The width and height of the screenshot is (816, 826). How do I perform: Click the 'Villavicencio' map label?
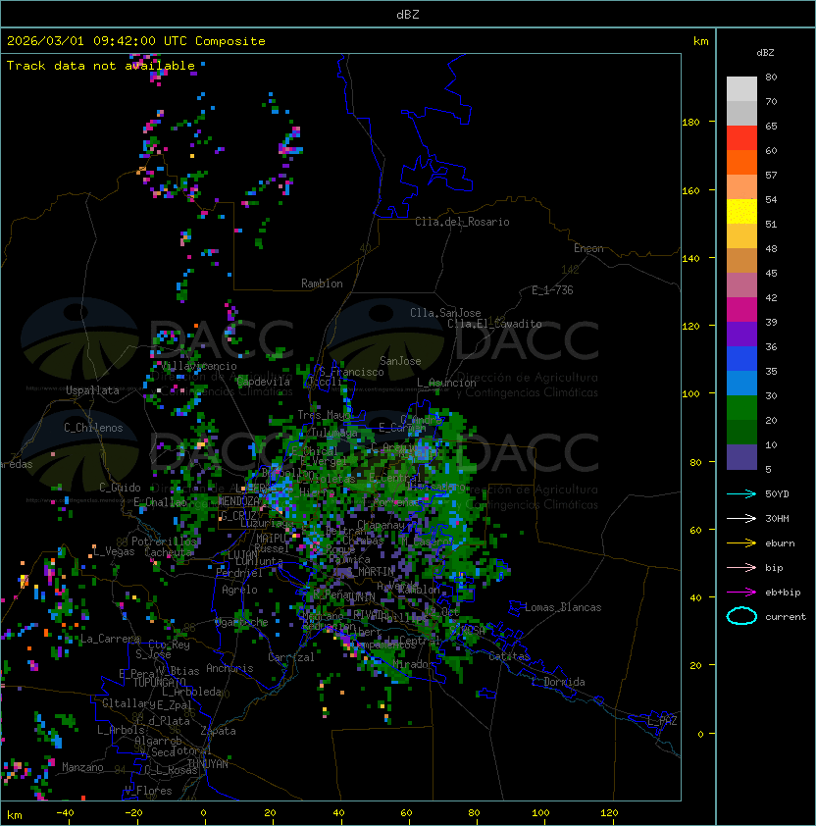click(x=198, y=366)
